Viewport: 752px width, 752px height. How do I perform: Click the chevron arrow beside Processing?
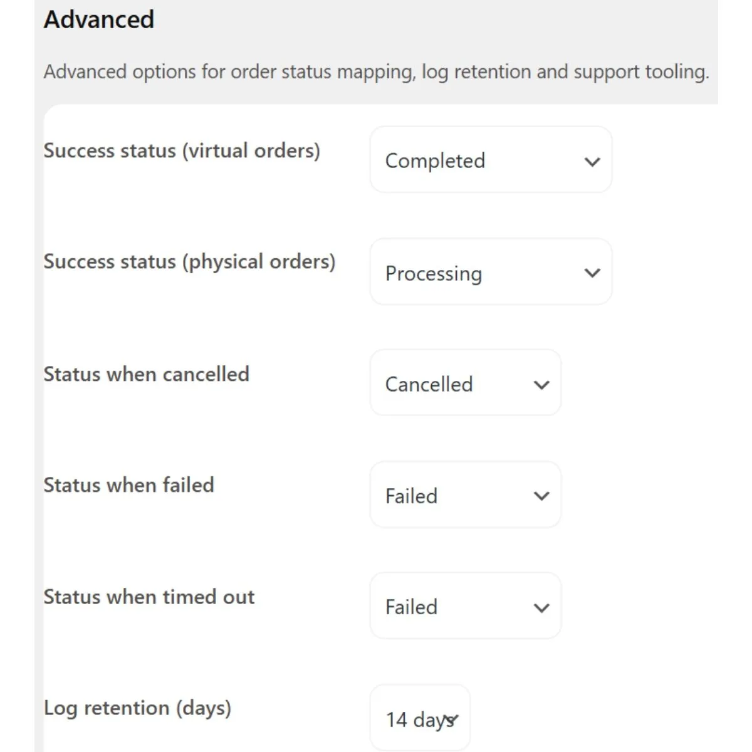click(592, 273)
